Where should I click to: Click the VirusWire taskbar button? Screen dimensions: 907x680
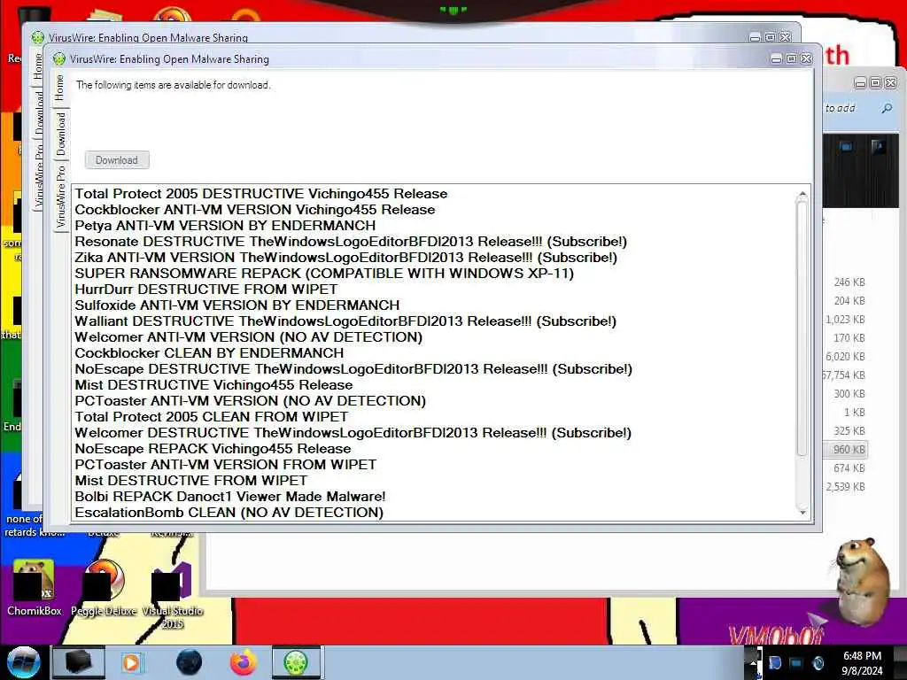296,662
